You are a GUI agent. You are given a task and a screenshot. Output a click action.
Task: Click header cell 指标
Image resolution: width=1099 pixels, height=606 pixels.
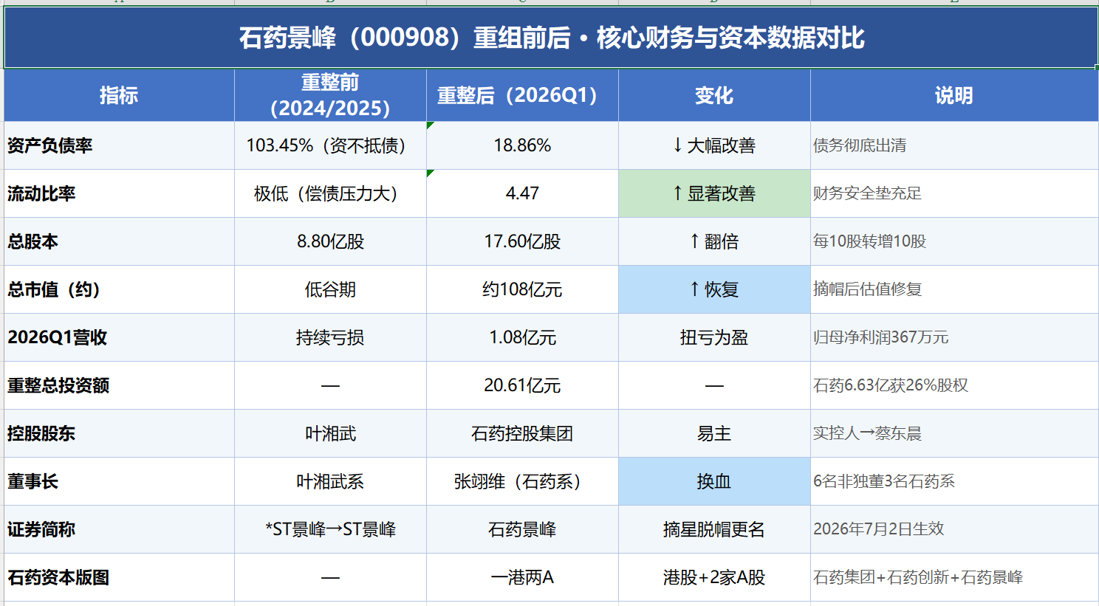tap(119, 95)
